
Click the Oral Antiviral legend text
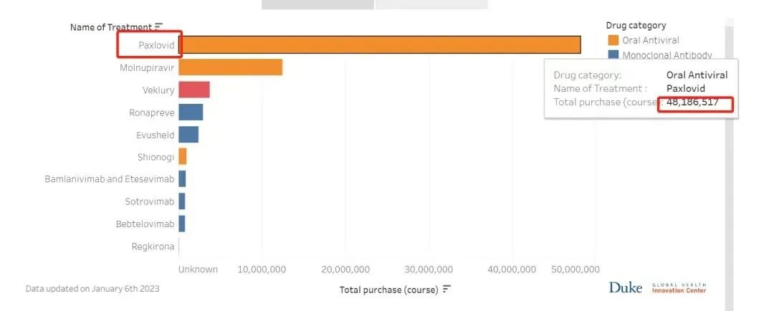(651, 40)
